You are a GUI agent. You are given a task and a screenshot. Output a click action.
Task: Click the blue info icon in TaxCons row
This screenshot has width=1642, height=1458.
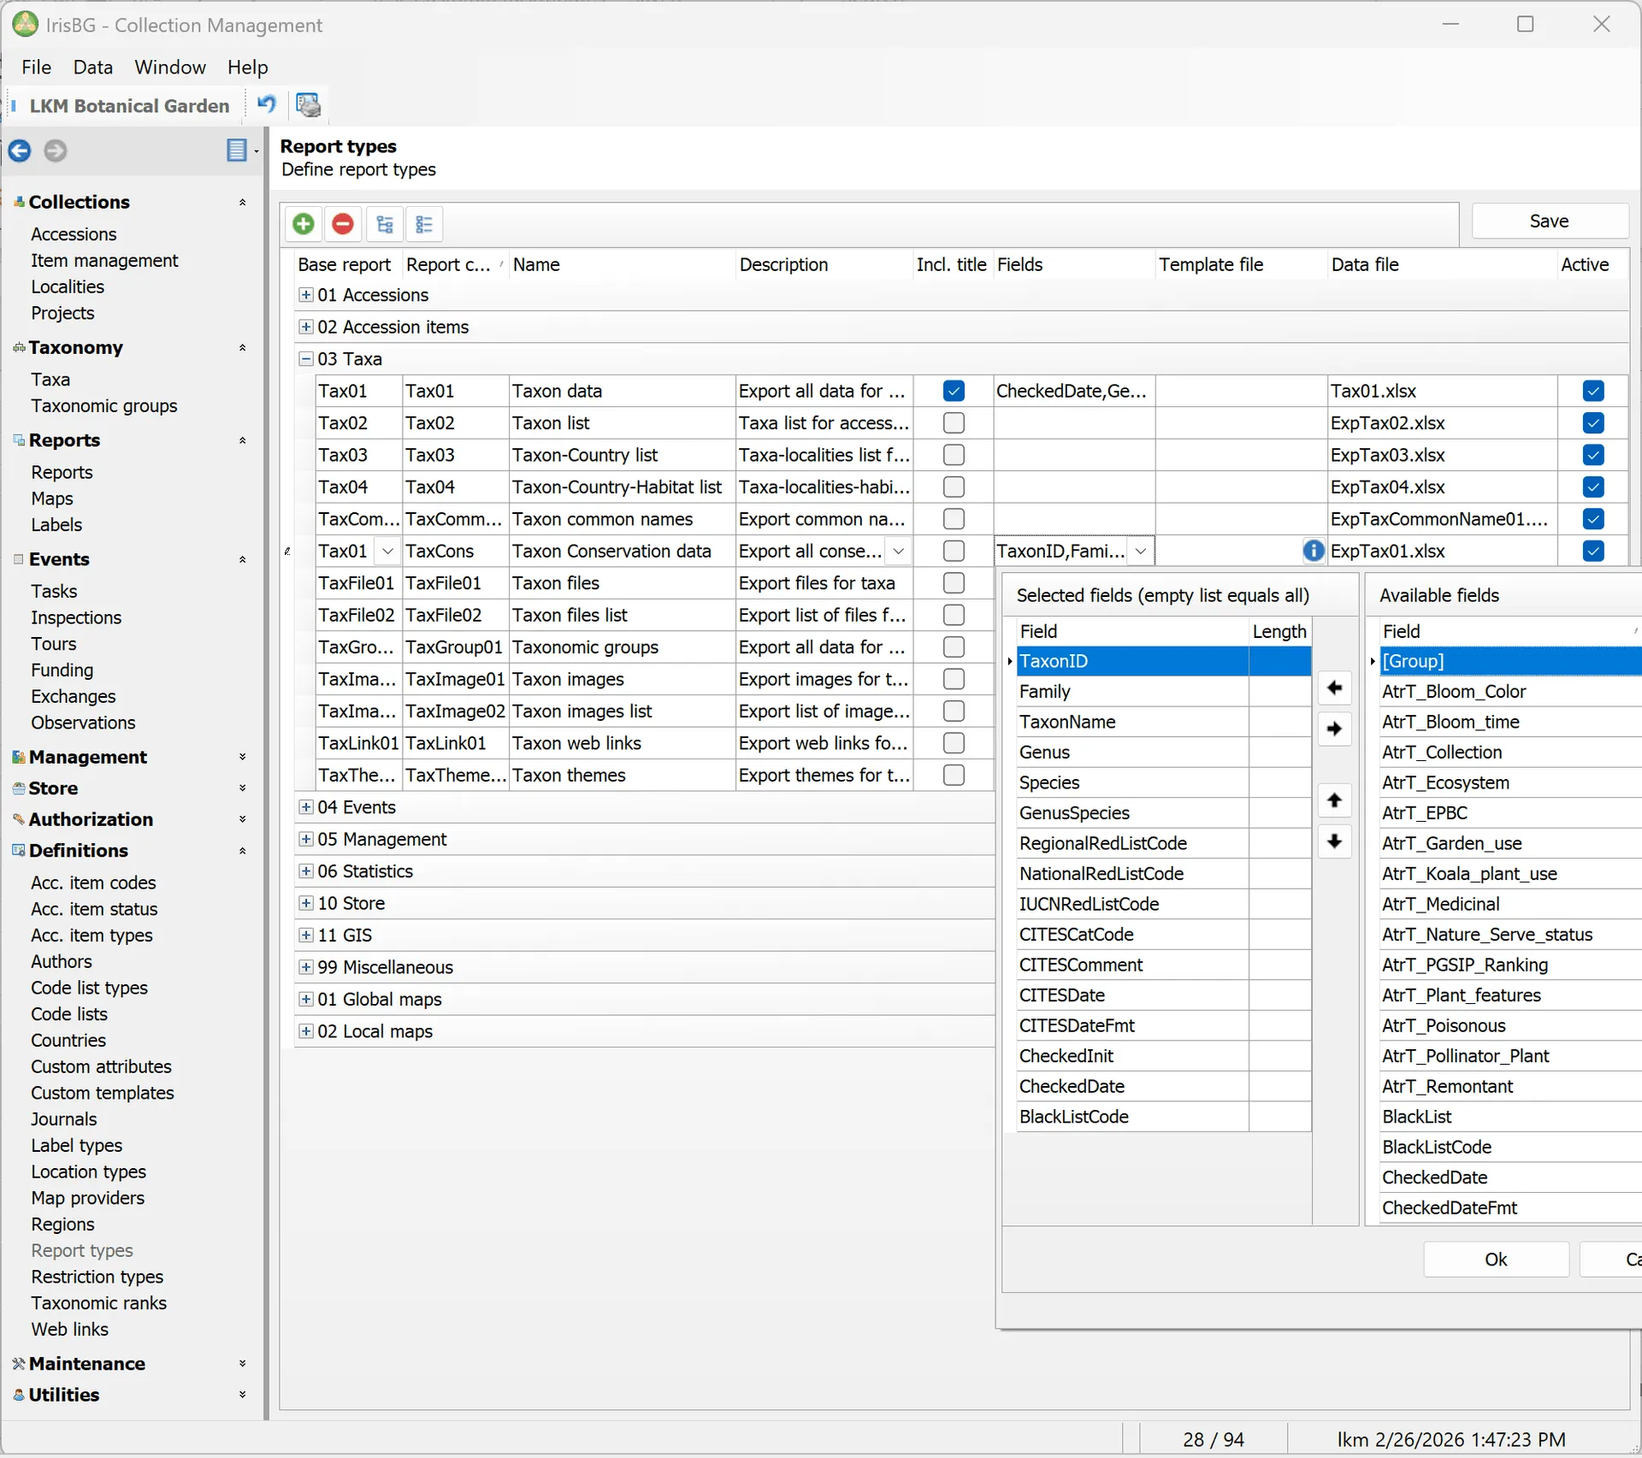(1313, 551)
